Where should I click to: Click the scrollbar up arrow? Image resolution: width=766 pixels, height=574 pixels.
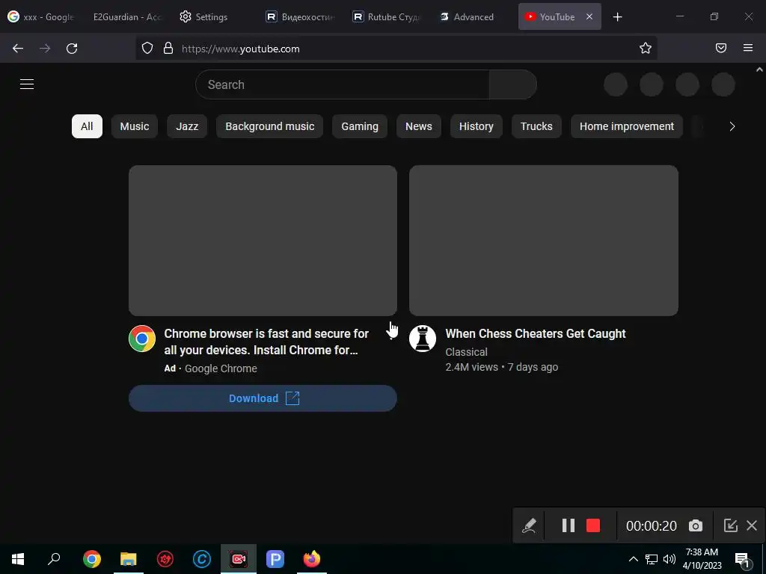pyautogui.click(x=759, y=70)
